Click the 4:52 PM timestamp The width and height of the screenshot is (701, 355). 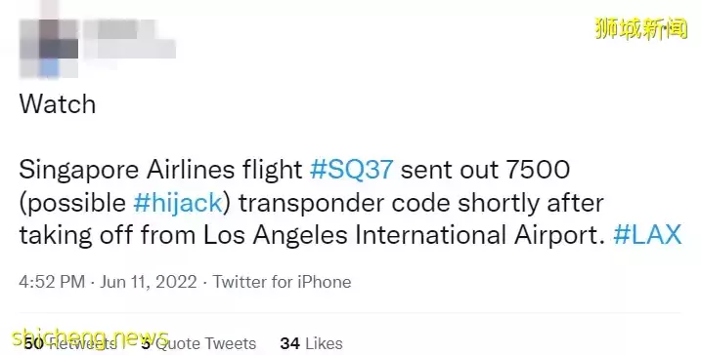coord(52,282)
